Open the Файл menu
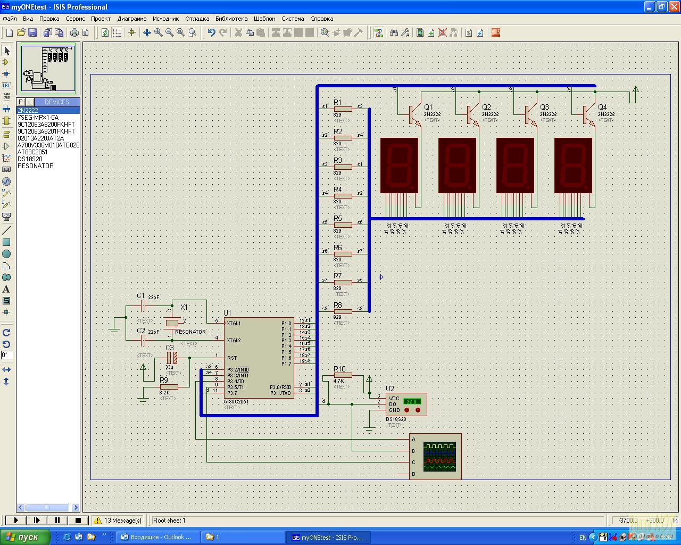This screenshot has width=681, height=545. pos(10,19)
